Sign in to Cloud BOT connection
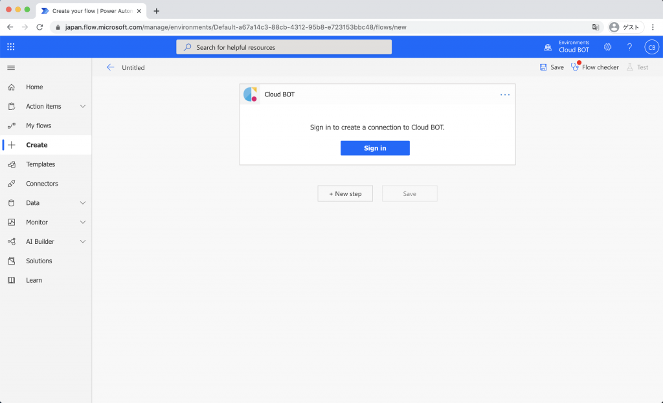The image size is (663, 403). coord(375,148)
